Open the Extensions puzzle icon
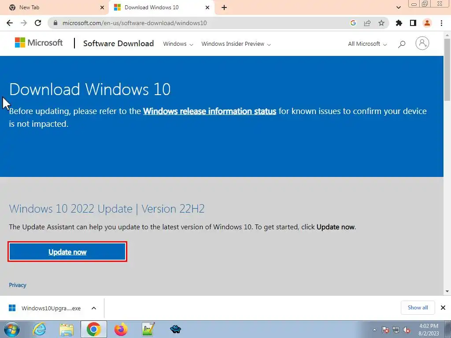This screenshot has width=451, height=338. [x=399, y=23]
